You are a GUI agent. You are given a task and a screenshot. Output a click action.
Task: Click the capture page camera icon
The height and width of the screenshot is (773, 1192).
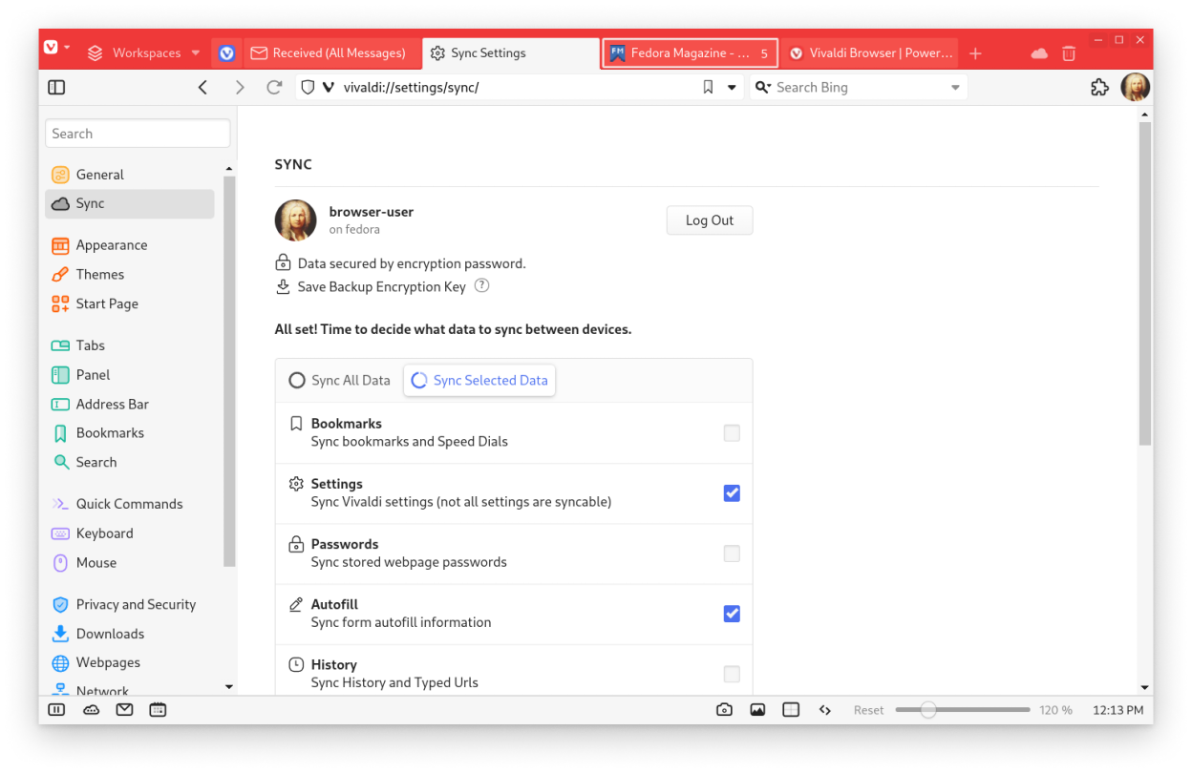(725, 710)
